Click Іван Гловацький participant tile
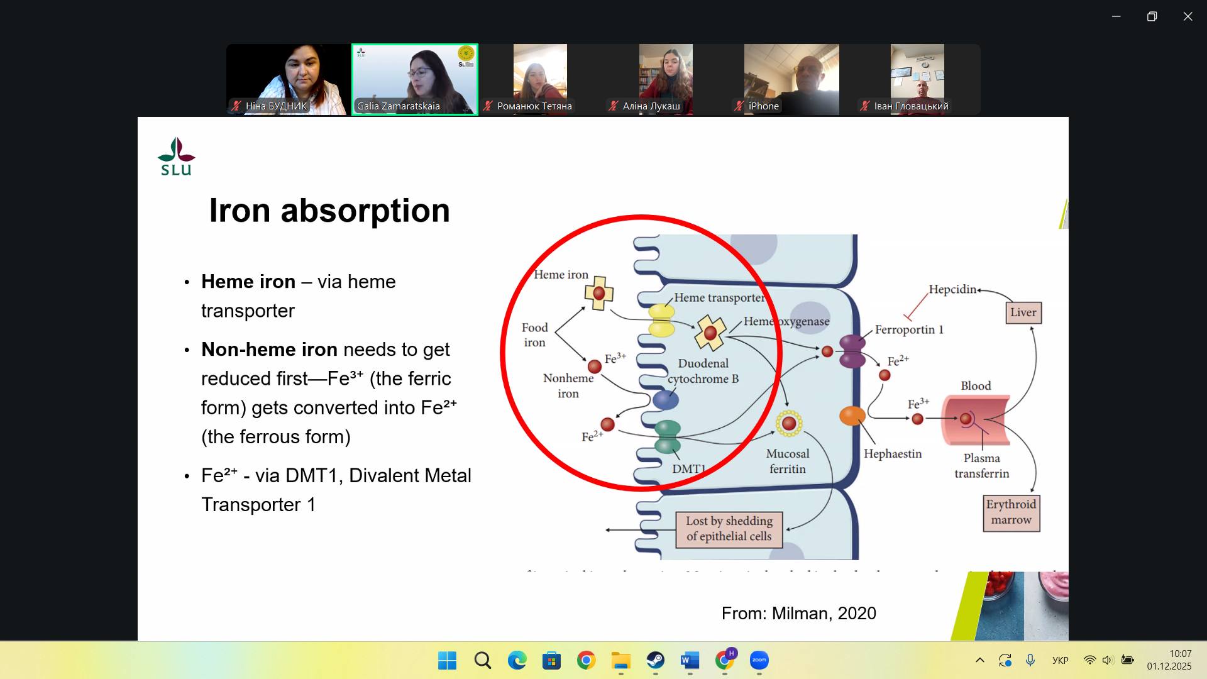This screenshot has height=679, width=1207. pos(917,79)
